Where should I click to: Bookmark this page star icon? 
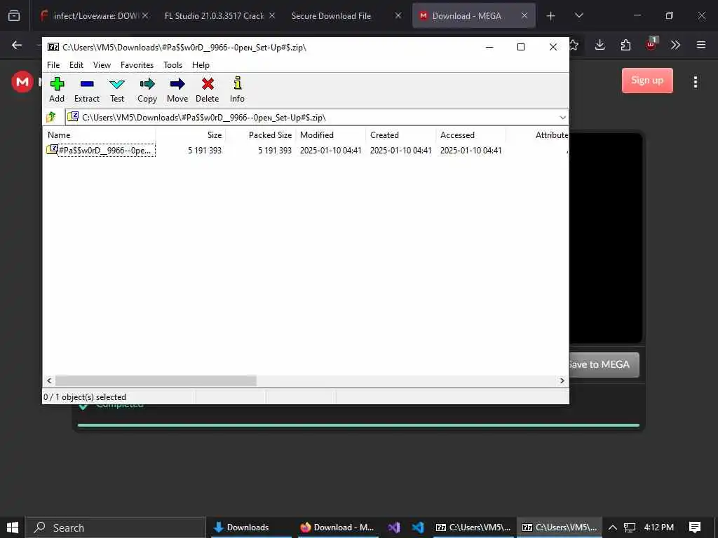574,45
